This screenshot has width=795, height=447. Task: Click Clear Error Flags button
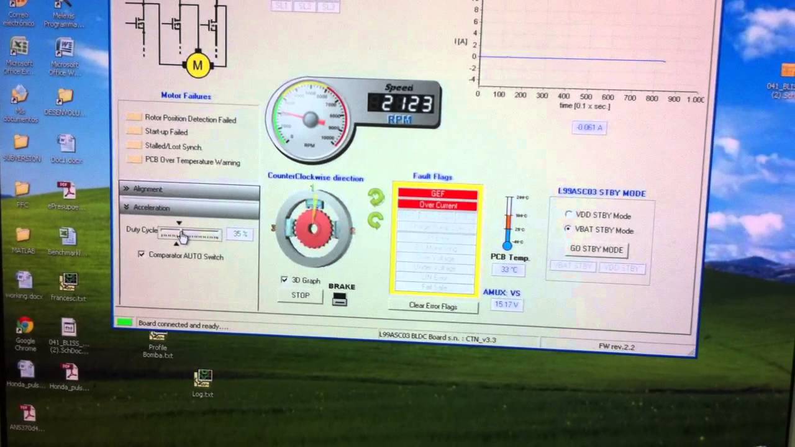pyautogui.click(x=433, y=306)
